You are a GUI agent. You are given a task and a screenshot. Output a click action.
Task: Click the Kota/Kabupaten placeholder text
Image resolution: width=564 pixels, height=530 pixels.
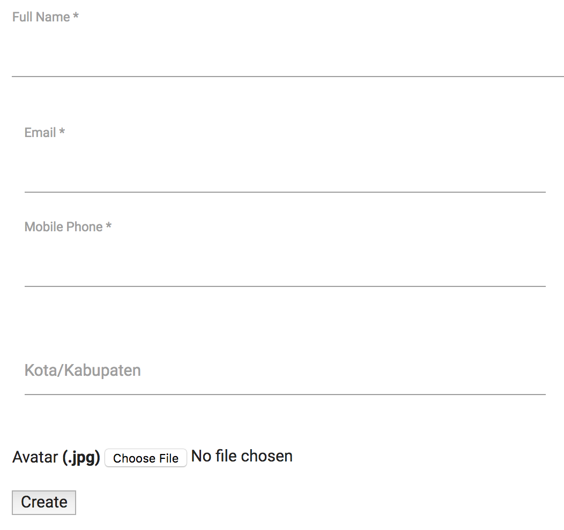click(x=83, y=370)
